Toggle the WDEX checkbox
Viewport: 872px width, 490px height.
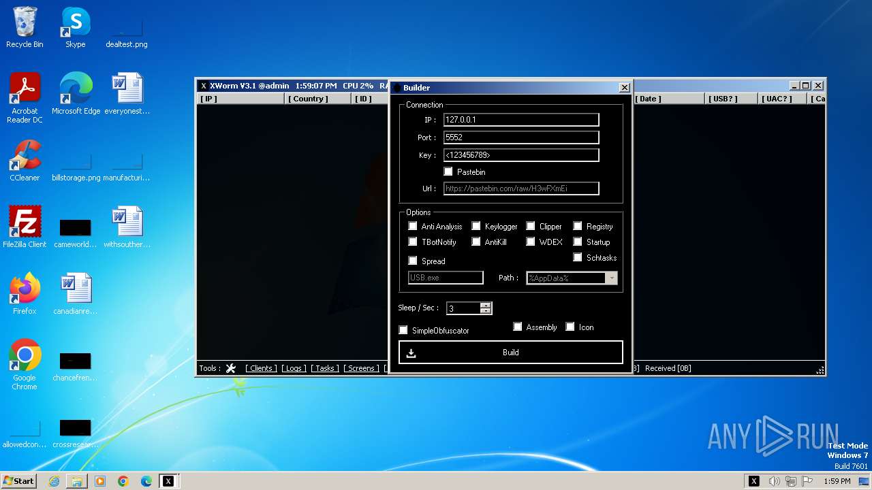point(531,242)
